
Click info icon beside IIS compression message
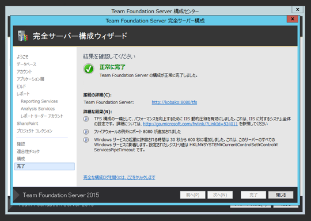click(86, 119)
